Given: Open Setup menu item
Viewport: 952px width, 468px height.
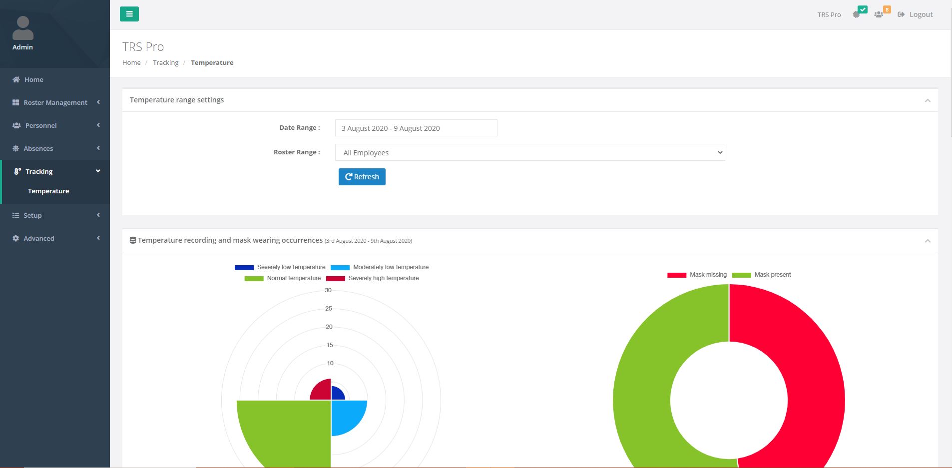Looking at the screenshot, I should (55, 215).
